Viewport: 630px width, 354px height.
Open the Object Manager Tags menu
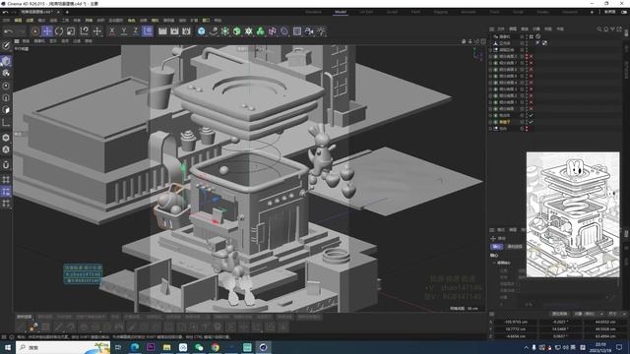pos(548,29)
